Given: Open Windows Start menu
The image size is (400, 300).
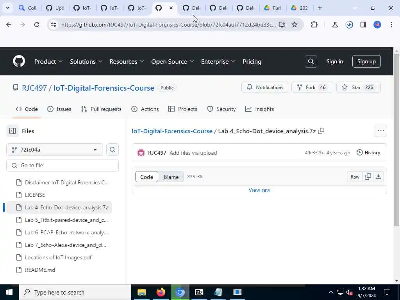Looking at the screenshot, I should [9, 292].
